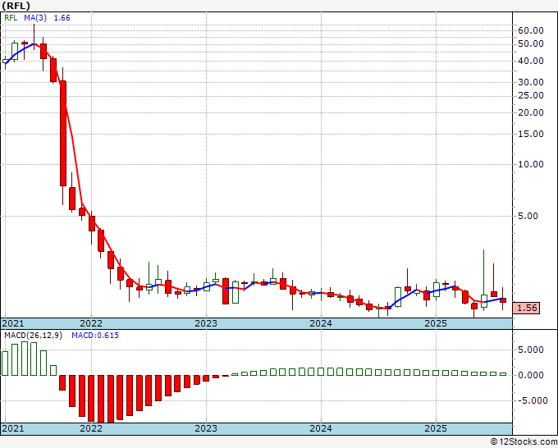Click 2023 on the price chart timeline
The height and width of the screenshot is (448, 558).
tap(206, 323)
